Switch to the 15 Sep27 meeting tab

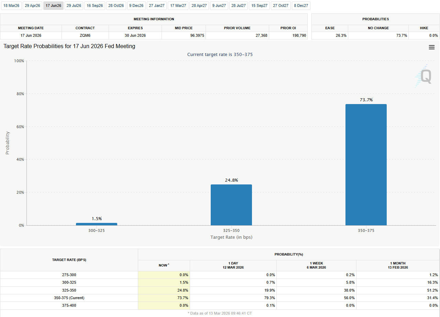(259, 6)
